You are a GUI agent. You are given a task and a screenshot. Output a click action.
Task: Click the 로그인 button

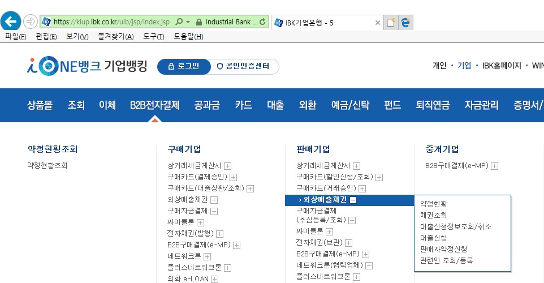pos(183,66)
